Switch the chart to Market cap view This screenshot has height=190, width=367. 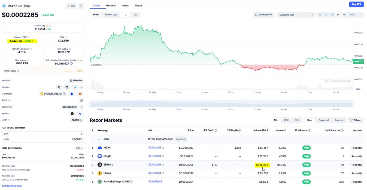coord(111,14)
